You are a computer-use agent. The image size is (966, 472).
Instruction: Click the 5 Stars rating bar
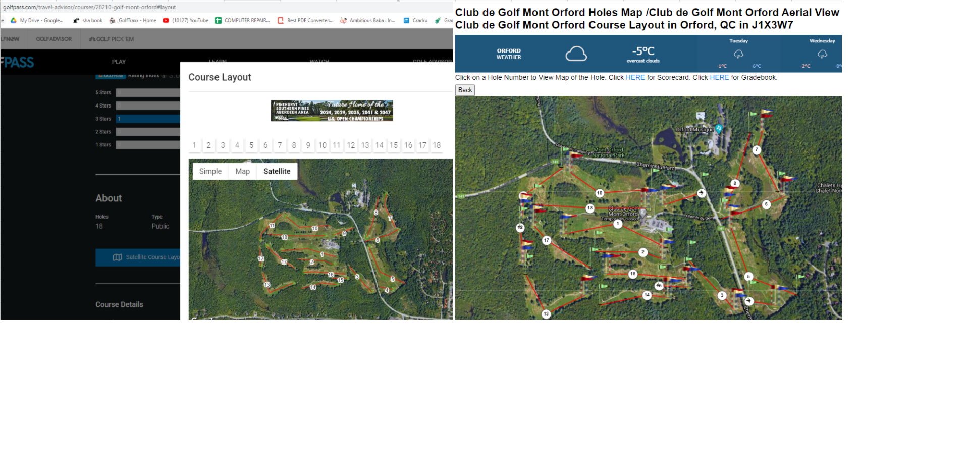pos(148,92)
